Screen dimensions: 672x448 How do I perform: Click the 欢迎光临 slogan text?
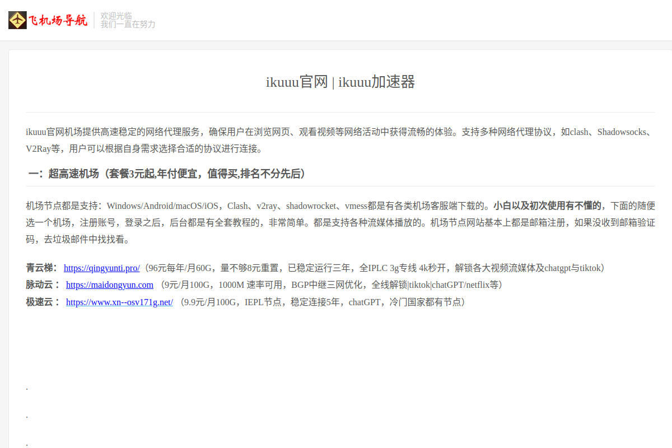(x=116, y=16)
